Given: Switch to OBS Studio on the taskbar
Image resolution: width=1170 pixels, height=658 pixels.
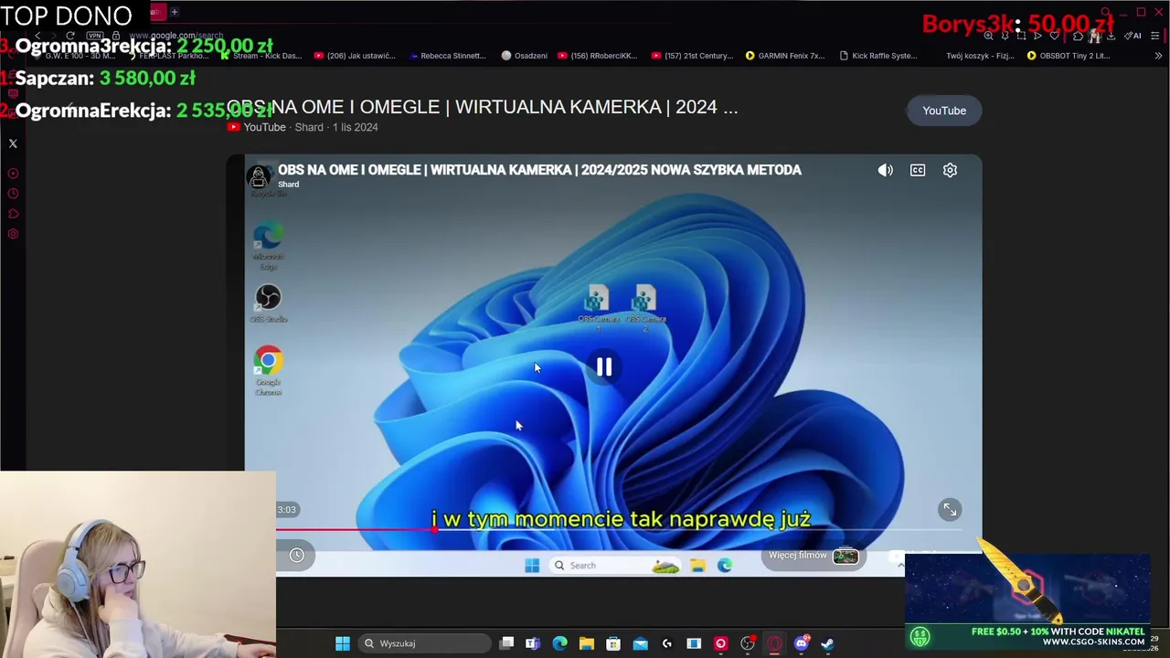Looking at the screenshot, I should (748, 643).
